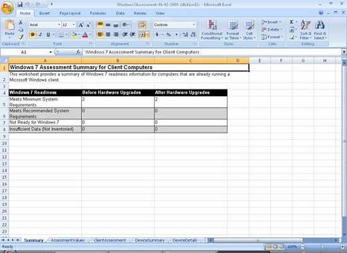Click the Format Painter brush icon
347x253 pixels.
coord(21,37)
